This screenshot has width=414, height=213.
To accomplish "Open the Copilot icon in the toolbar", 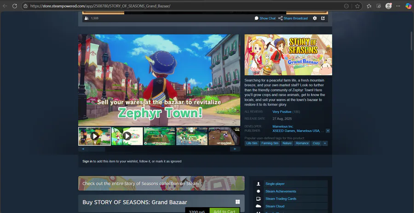I will pos(408,6).
